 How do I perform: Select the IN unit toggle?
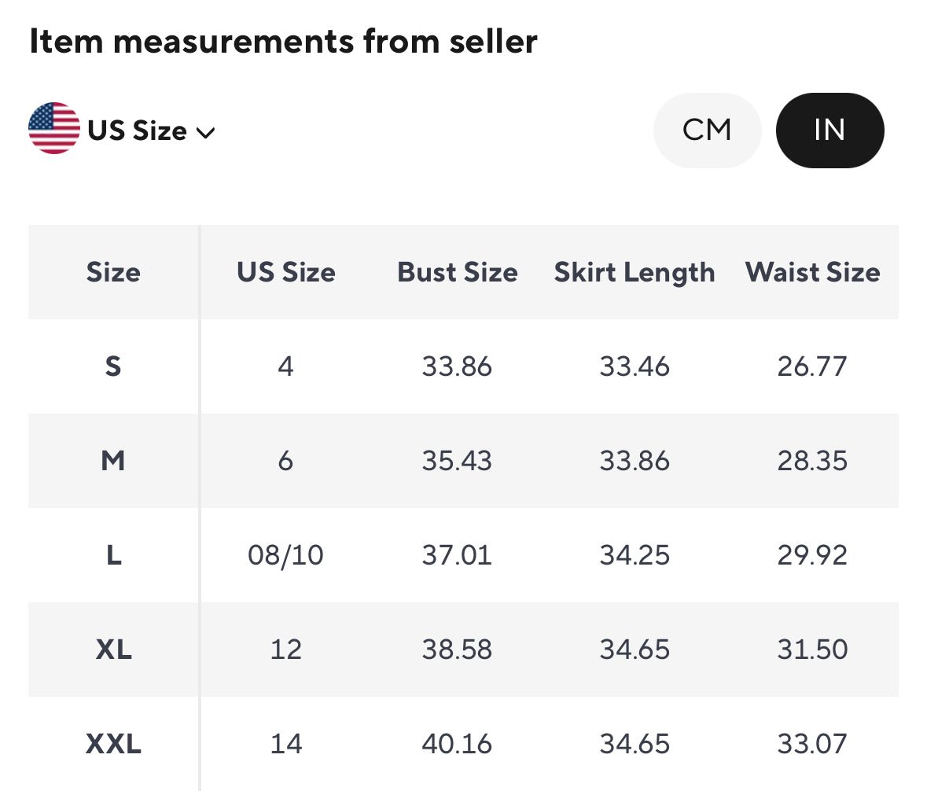[x=830, y=130]
